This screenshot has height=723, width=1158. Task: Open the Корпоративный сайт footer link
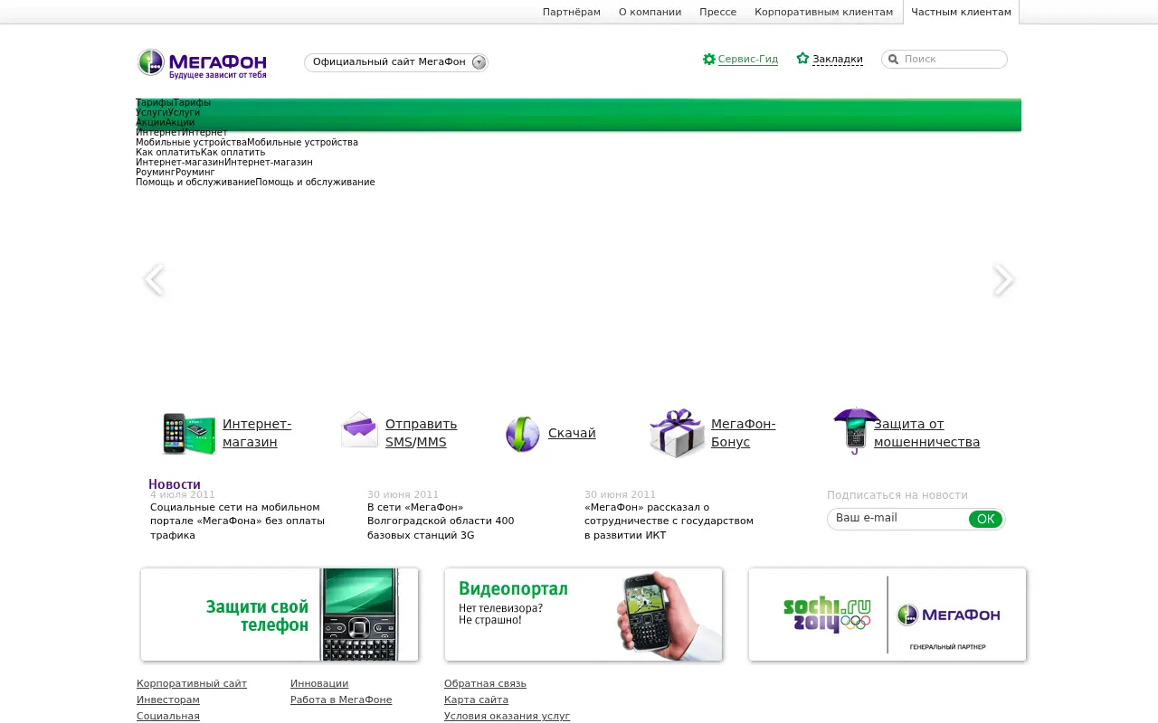point(192,684)
